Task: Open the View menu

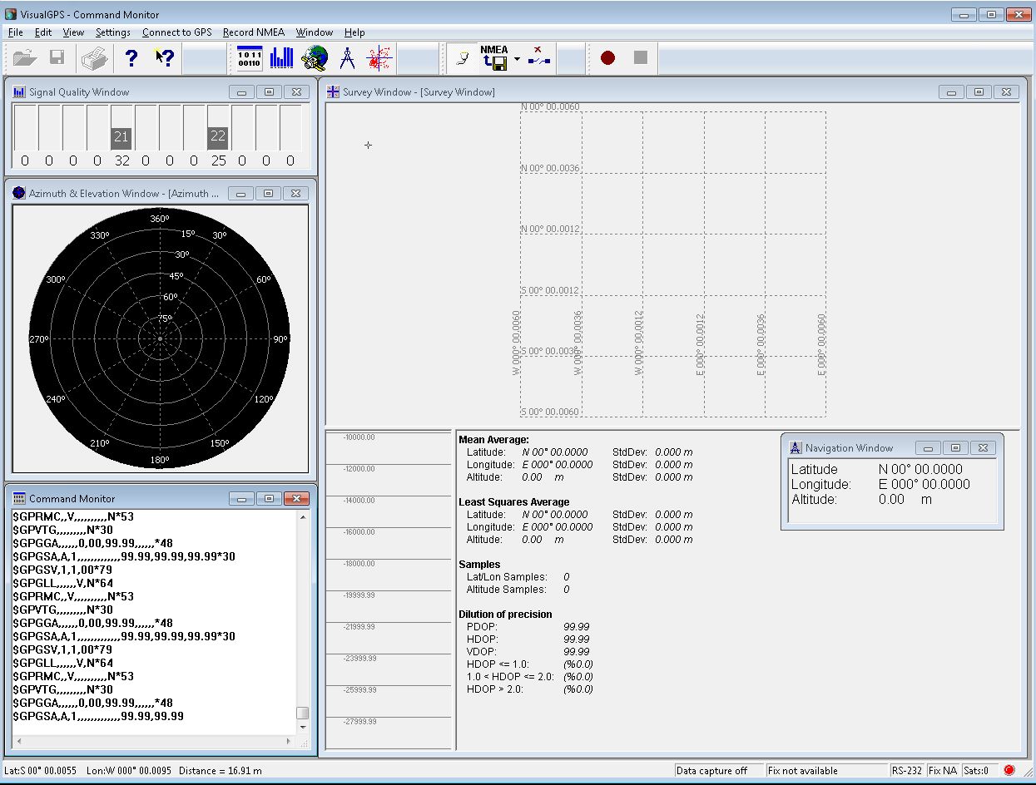Action: 73,32
